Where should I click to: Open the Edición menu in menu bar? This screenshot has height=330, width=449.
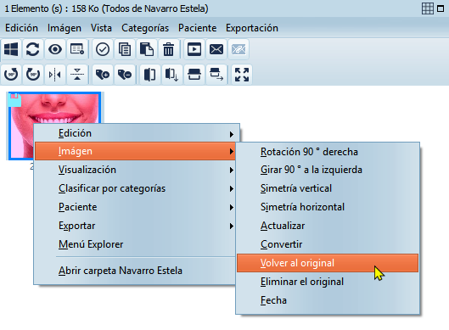(x=21, y=28)
